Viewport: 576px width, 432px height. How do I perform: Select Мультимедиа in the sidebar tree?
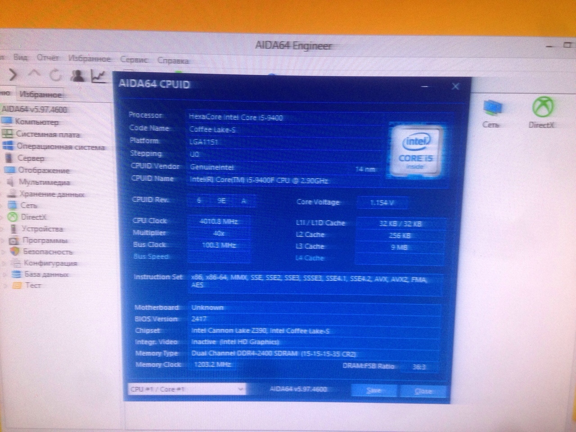pyautogui.click(x=44, y=182)
